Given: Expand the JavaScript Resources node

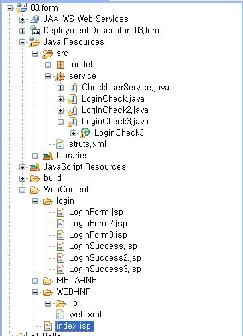Looking at the screenshot, I should pyautogui.click(x=22, y=167).
